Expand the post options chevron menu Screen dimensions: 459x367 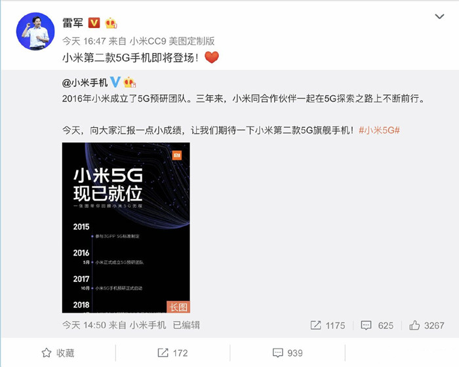(x=439, y=16)
